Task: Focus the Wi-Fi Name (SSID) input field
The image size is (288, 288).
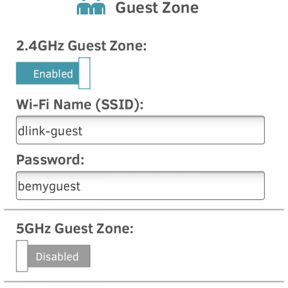Action: (140, 130)
